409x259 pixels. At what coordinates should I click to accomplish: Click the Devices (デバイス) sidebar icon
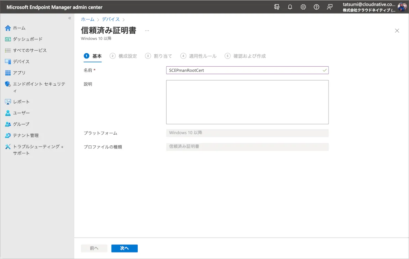point(8,62)
